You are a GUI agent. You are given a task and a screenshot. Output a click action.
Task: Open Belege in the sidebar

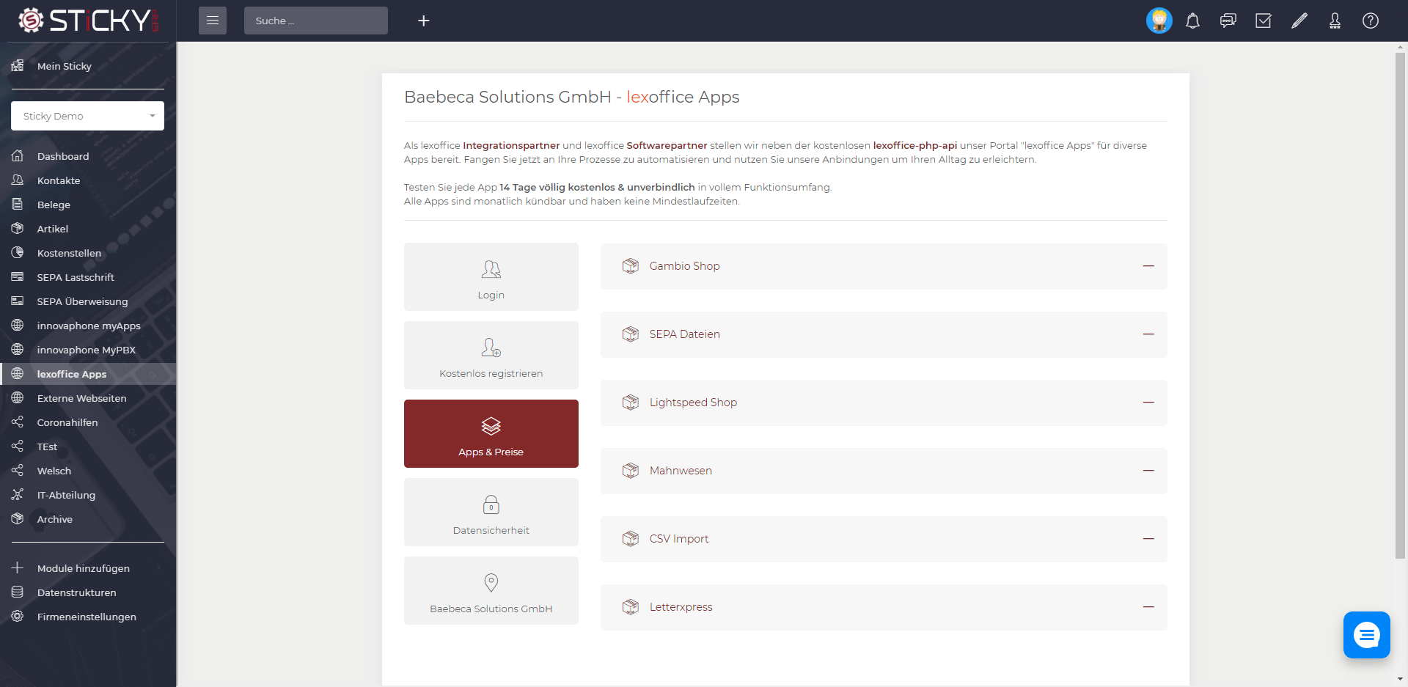[x=88, y=205]
